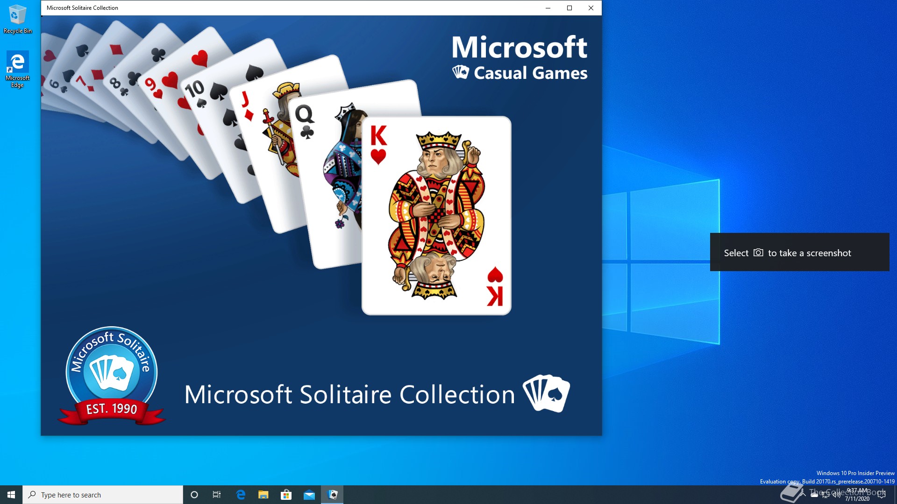Screen dimensions: 897x504
Task: Click the taskbar search box
Action: click(103, 495)
